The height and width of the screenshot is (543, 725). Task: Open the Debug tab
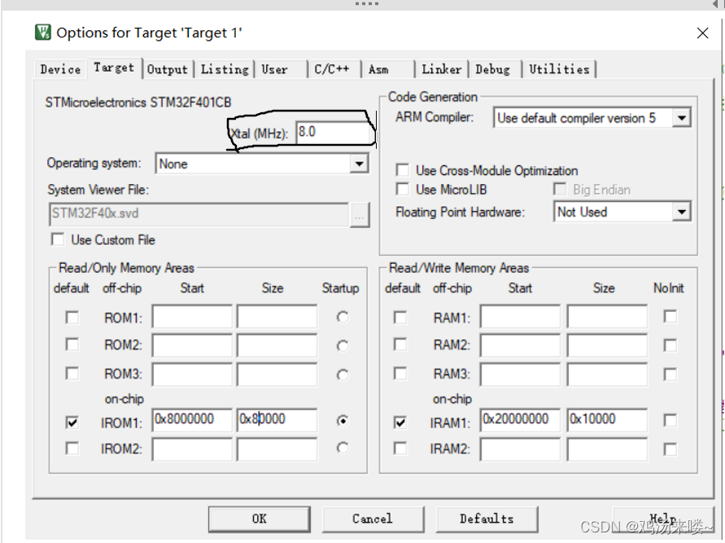[x=494, y=69]
